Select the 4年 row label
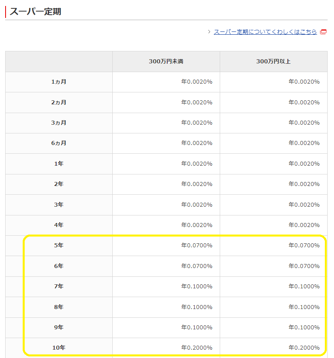 59,225
